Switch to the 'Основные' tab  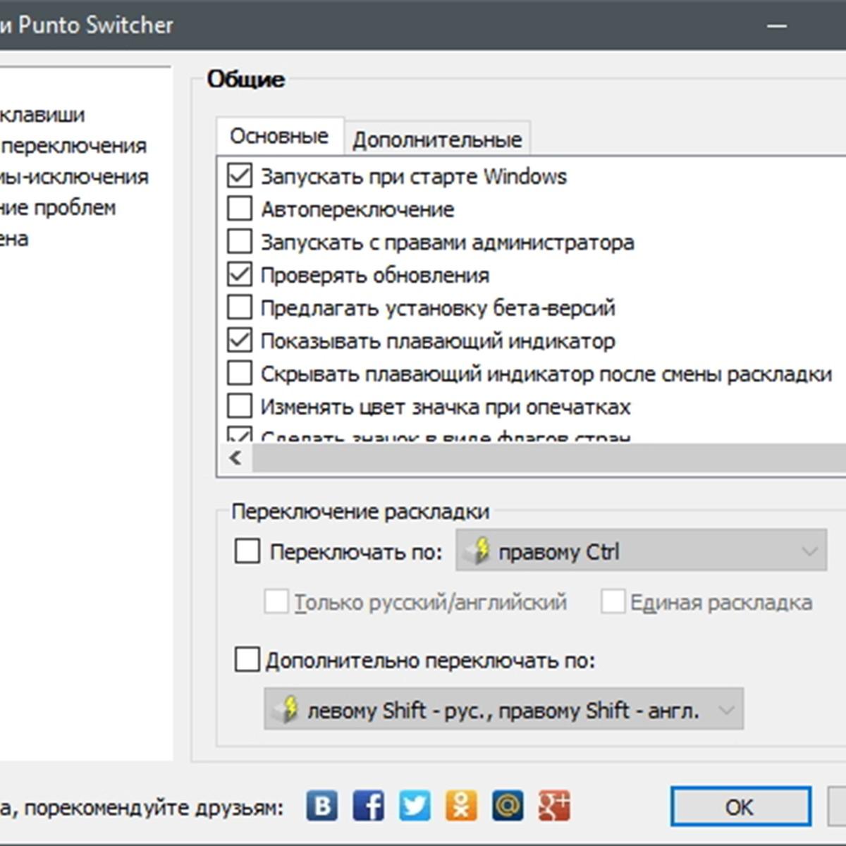pos(279,135)
